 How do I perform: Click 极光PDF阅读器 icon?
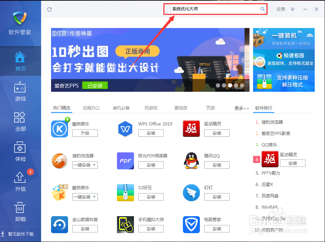point(125,161)
